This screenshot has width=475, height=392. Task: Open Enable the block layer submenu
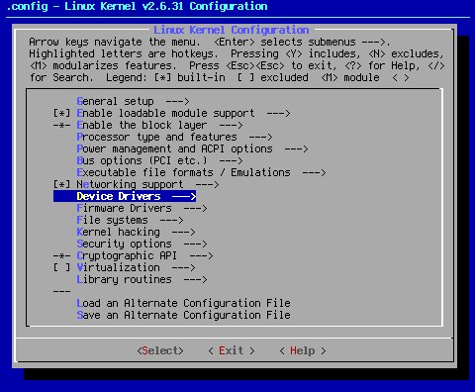click(159, 125)
